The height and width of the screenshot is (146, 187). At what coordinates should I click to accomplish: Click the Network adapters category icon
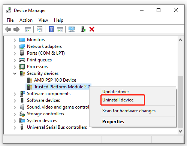(22, 46)
